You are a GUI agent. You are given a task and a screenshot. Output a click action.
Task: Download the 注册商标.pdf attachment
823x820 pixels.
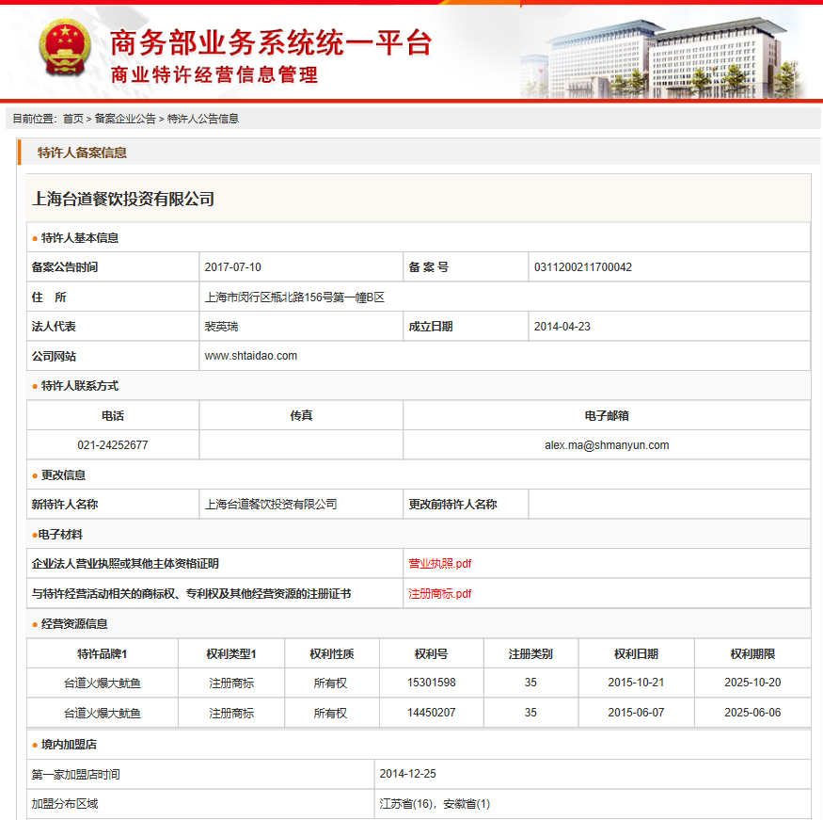pyautogui.click(x=440, y=594)
